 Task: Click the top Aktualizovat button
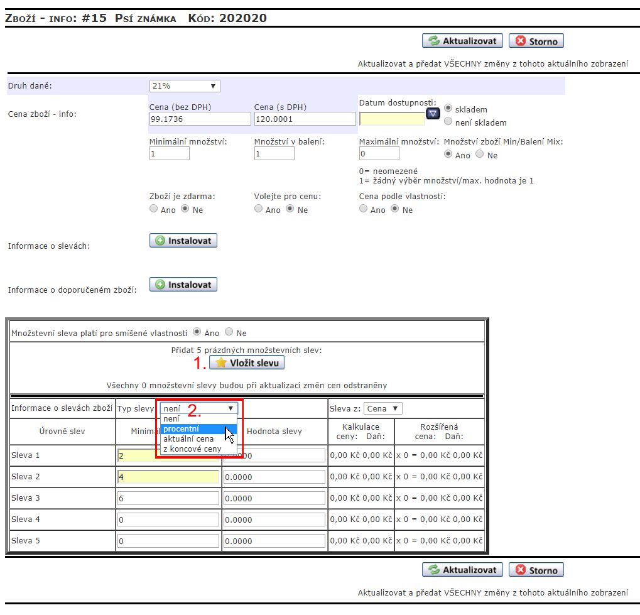[462, 41]
